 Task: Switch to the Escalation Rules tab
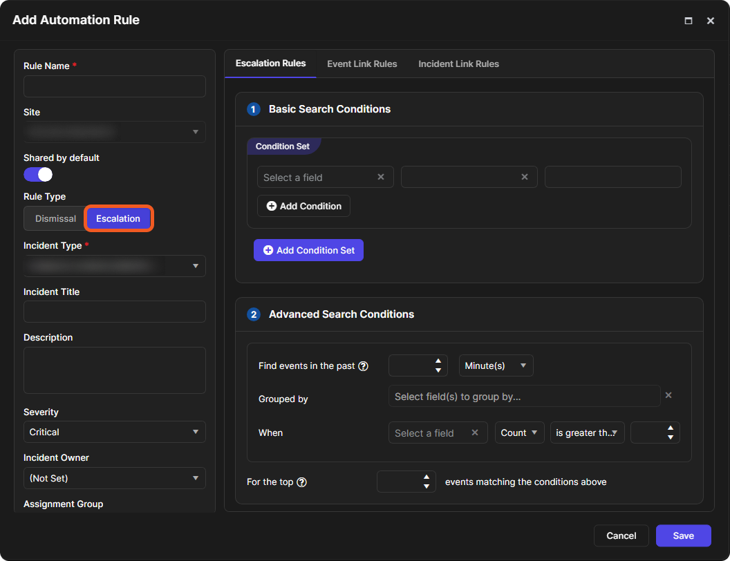point(270,64)
